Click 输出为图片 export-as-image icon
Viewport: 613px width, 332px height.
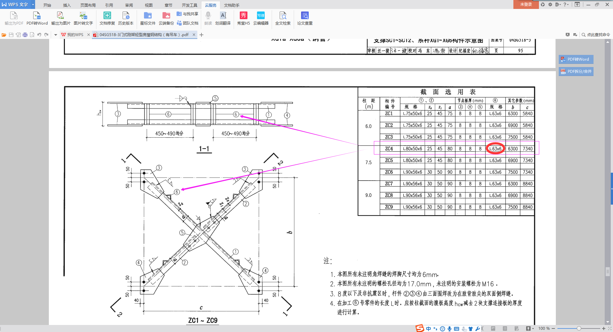61,18
